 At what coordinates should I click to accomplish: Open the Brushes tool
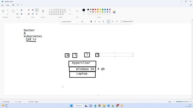43,11
